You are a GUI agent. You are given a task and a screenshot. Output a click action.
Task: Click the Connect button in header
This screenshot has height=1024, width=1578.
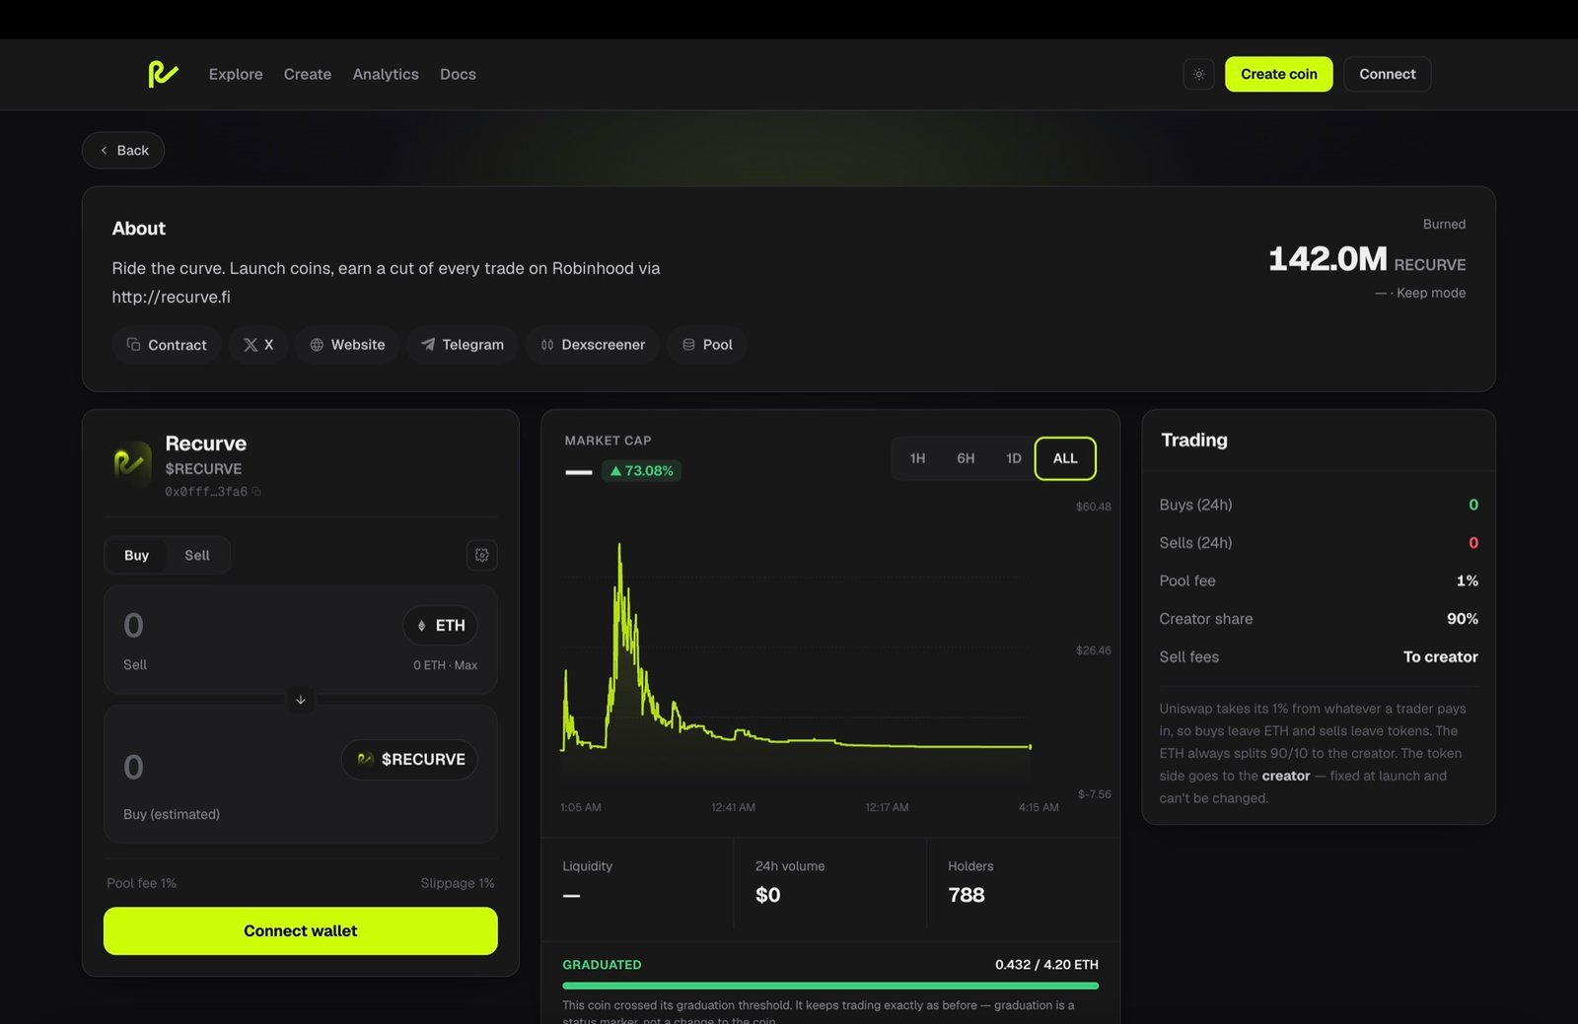(1387, 74)
